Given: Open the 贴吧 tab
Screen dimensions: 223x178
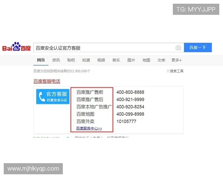Looking at the screenshot, I should pos(71,60).
